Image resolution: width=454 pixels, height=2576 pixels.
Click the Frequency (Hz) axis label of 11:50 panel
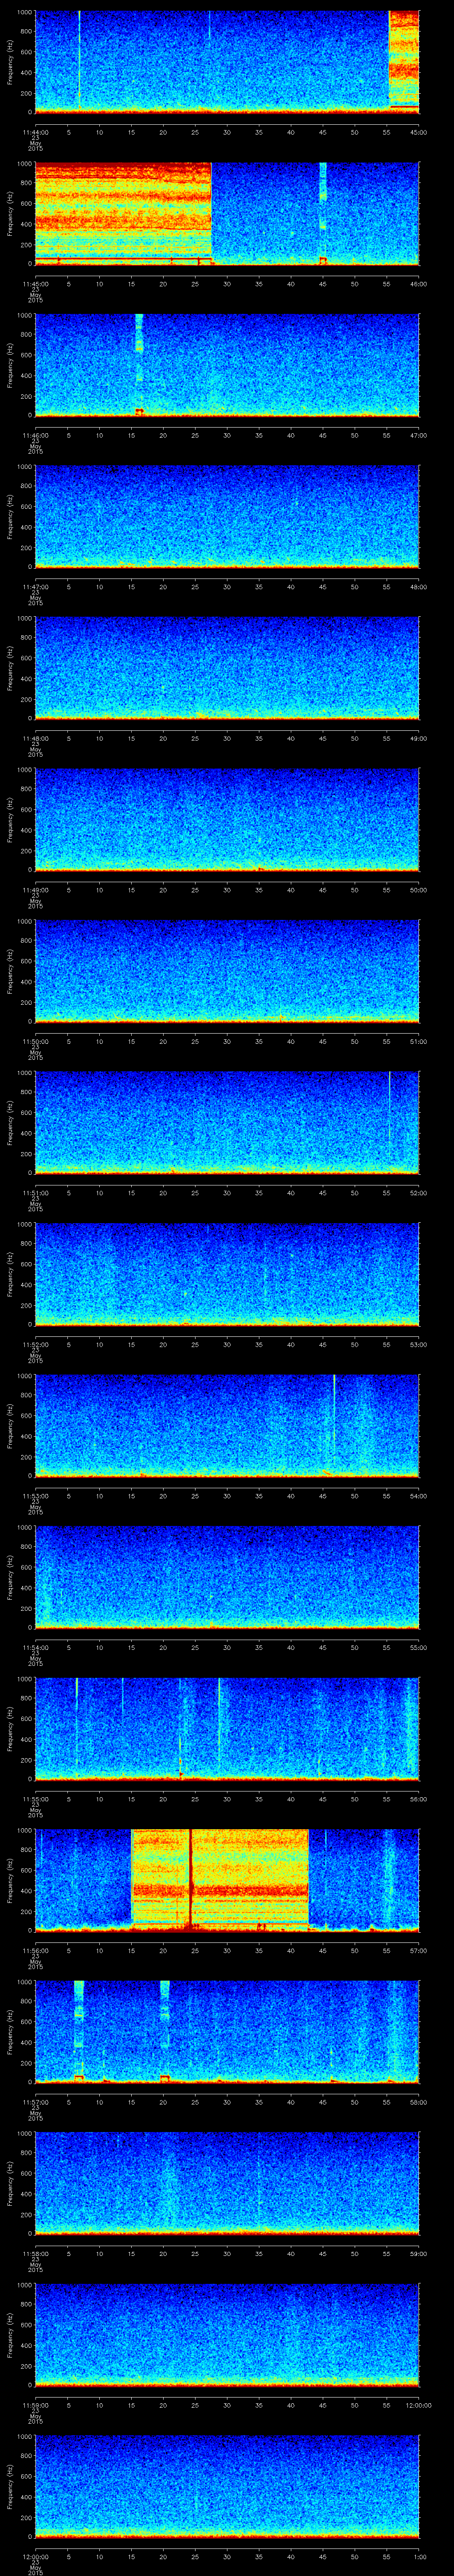click(11, 970)
